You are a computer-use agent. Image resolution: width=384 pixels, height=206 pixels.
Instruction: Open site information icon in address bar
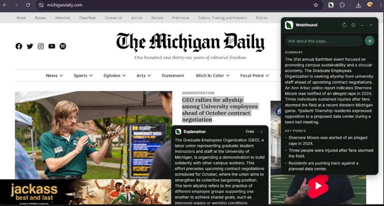[41, 5]
